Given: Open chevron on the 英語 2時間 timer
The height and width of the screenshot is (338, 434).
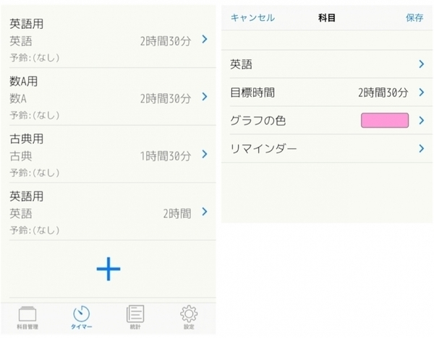Looking at the screenshot, I should click(205, 212).
